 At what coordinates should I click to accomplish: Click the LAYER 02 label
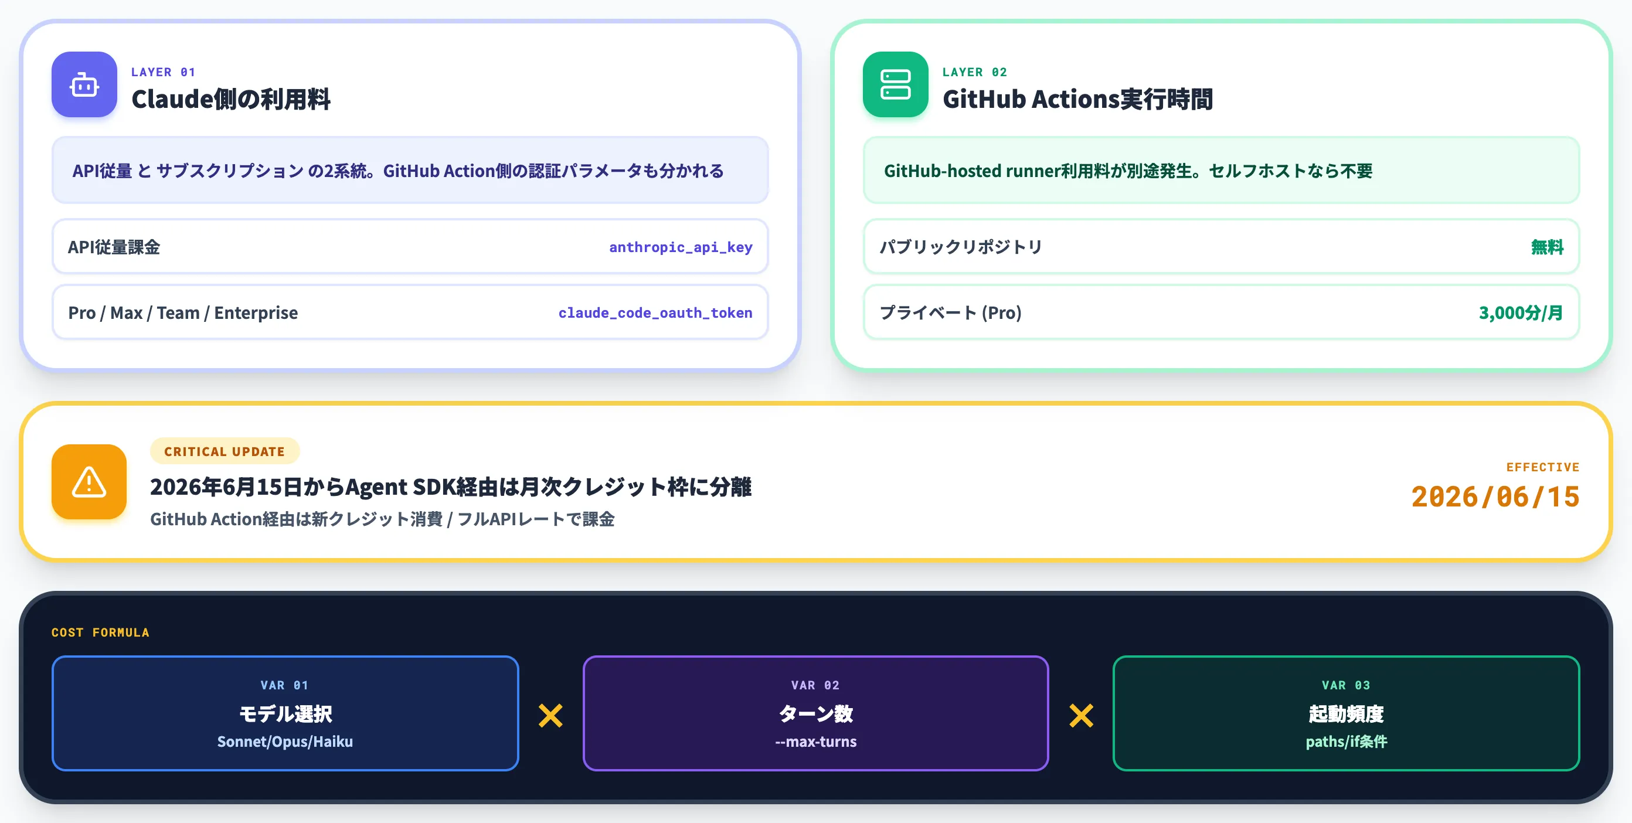pyautogui.click(x=974, y=72)
